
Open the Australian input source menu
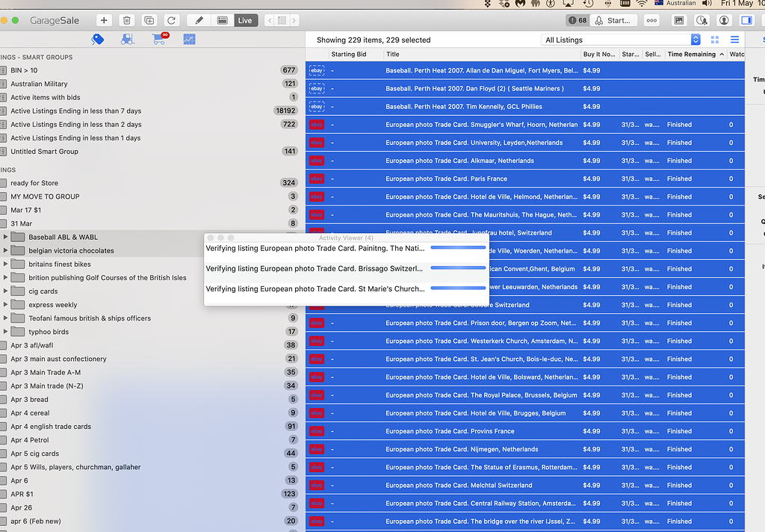(675, 4)
